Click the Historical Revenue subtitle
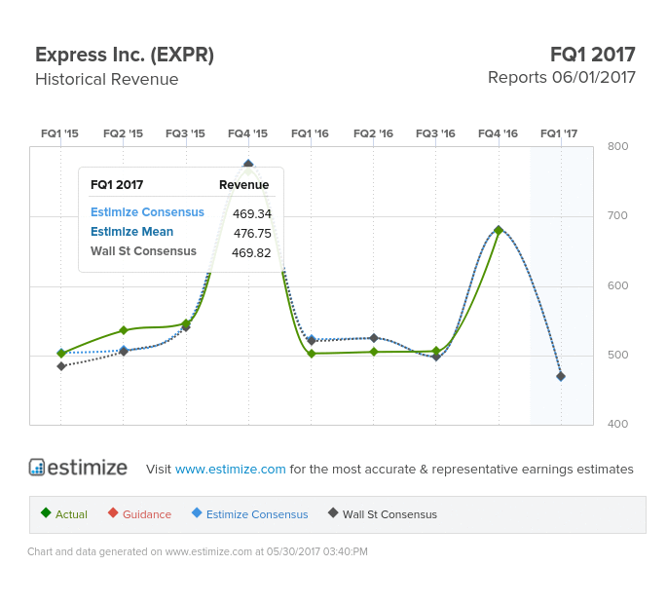Image resolution: width=667 pixels, height=604 pixels. (x=106, y=79)
